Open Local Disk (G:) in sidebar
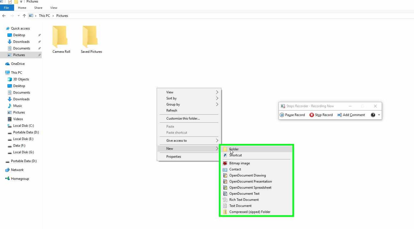Viewport: 414px width, 229px height. click(23, 152)
